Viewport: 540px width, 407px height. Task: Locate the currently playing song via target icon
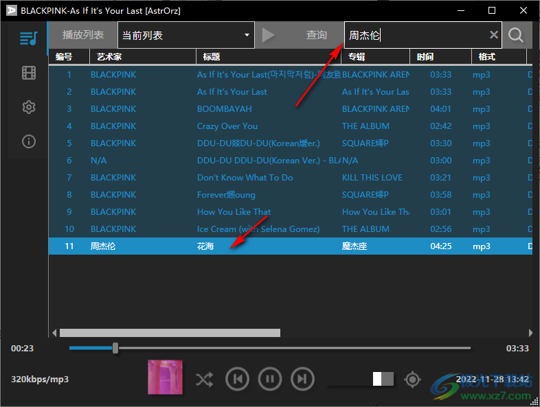pyautogui.click(x=413, y=380)
